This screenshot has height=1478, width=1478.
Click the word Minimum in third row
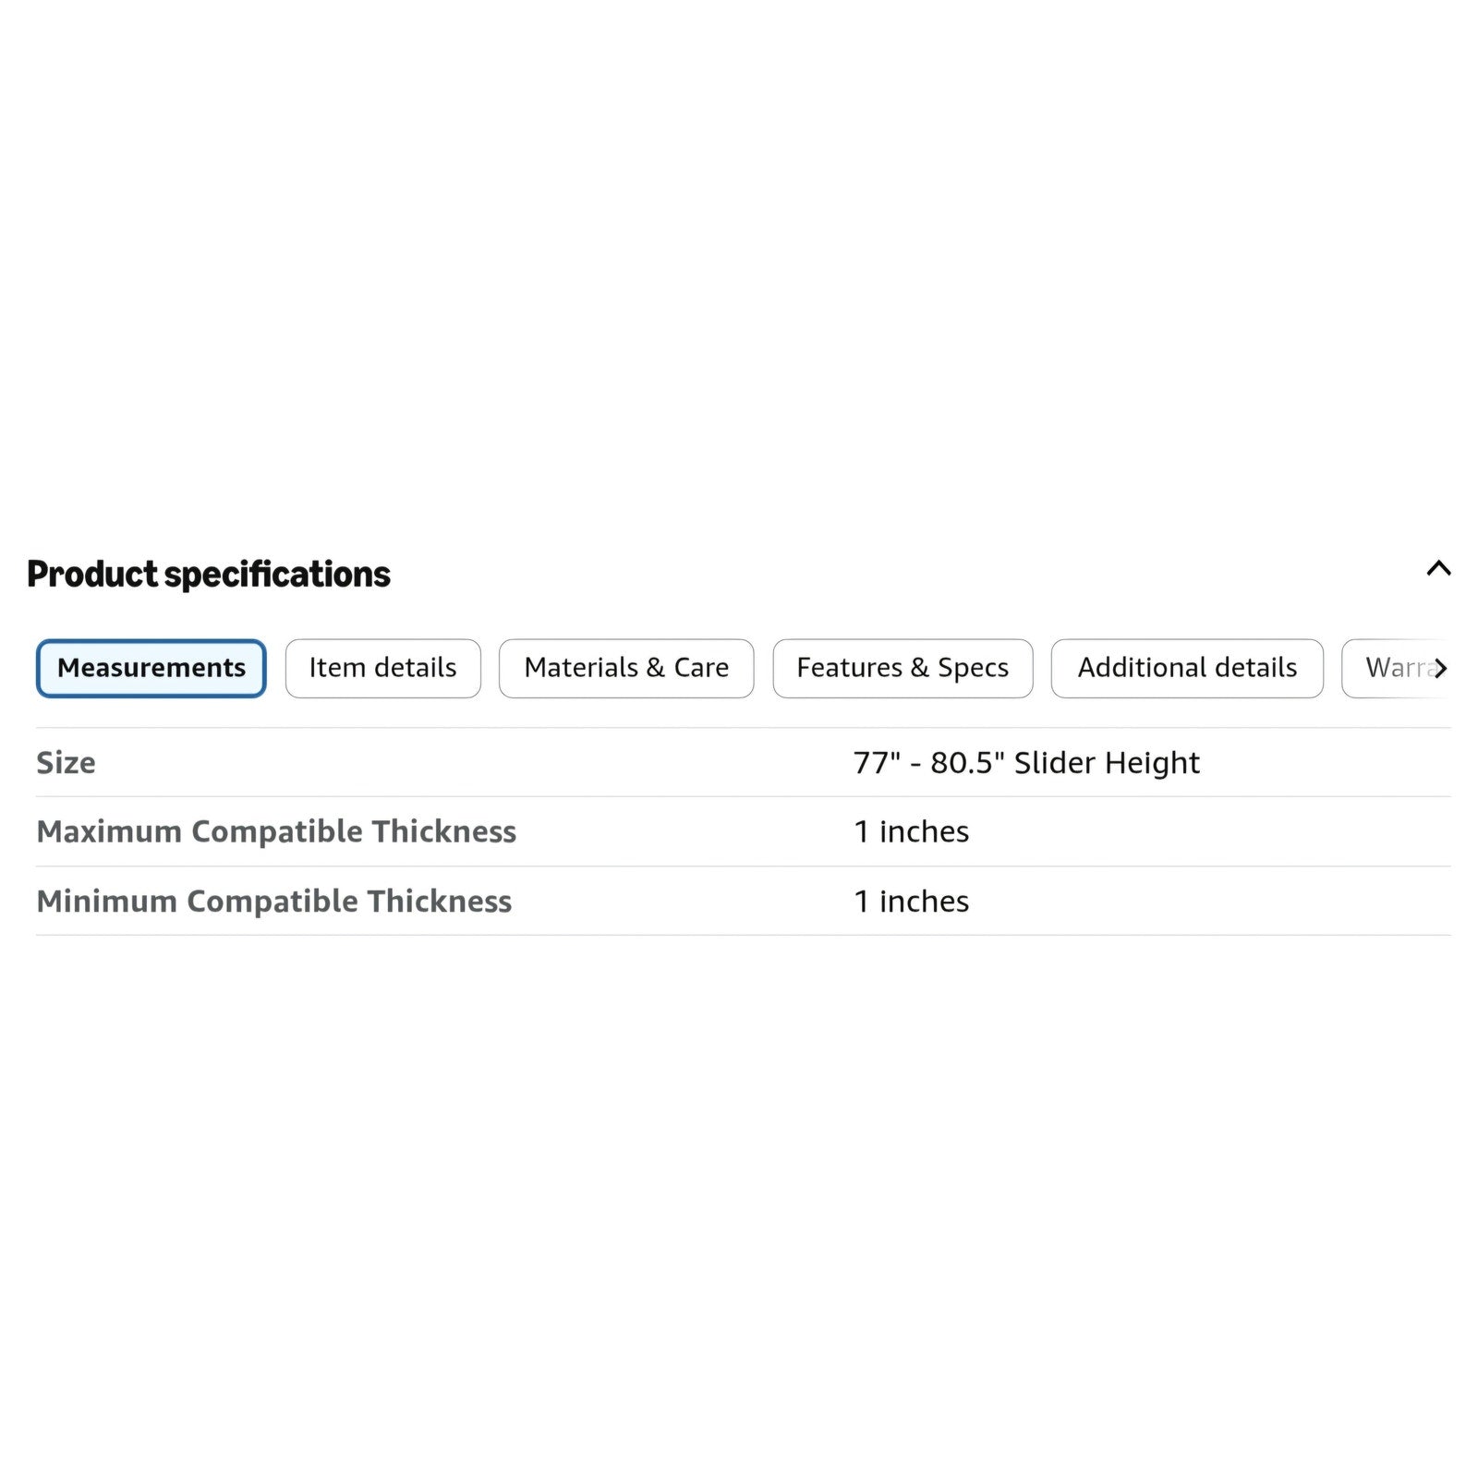(106, 901)
